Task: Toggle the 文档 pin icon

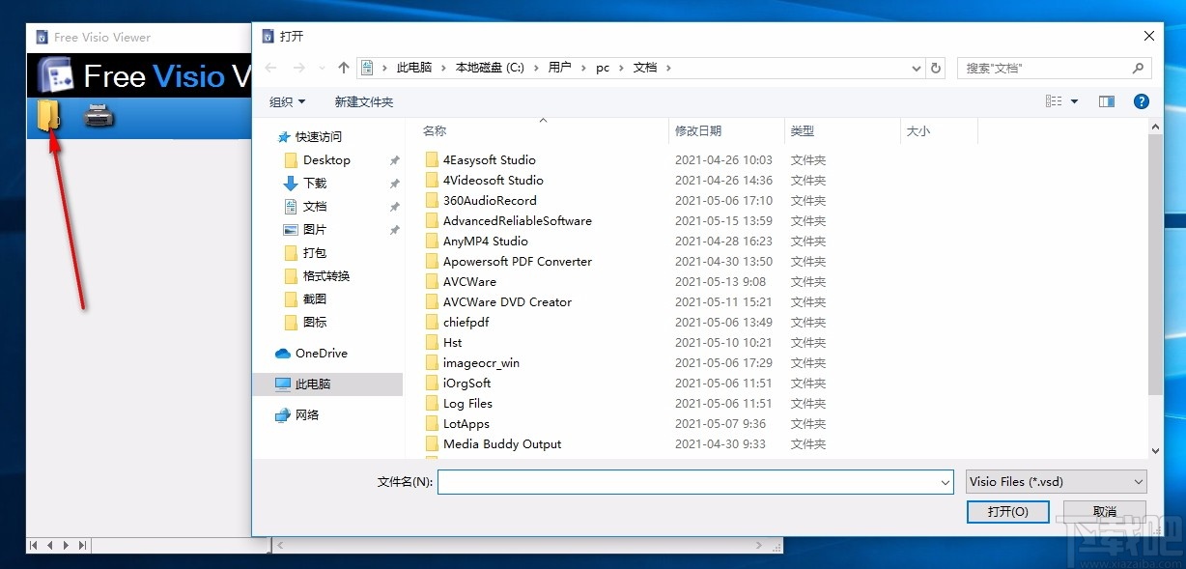Action: pyautogui.click(x=394, y=206)
